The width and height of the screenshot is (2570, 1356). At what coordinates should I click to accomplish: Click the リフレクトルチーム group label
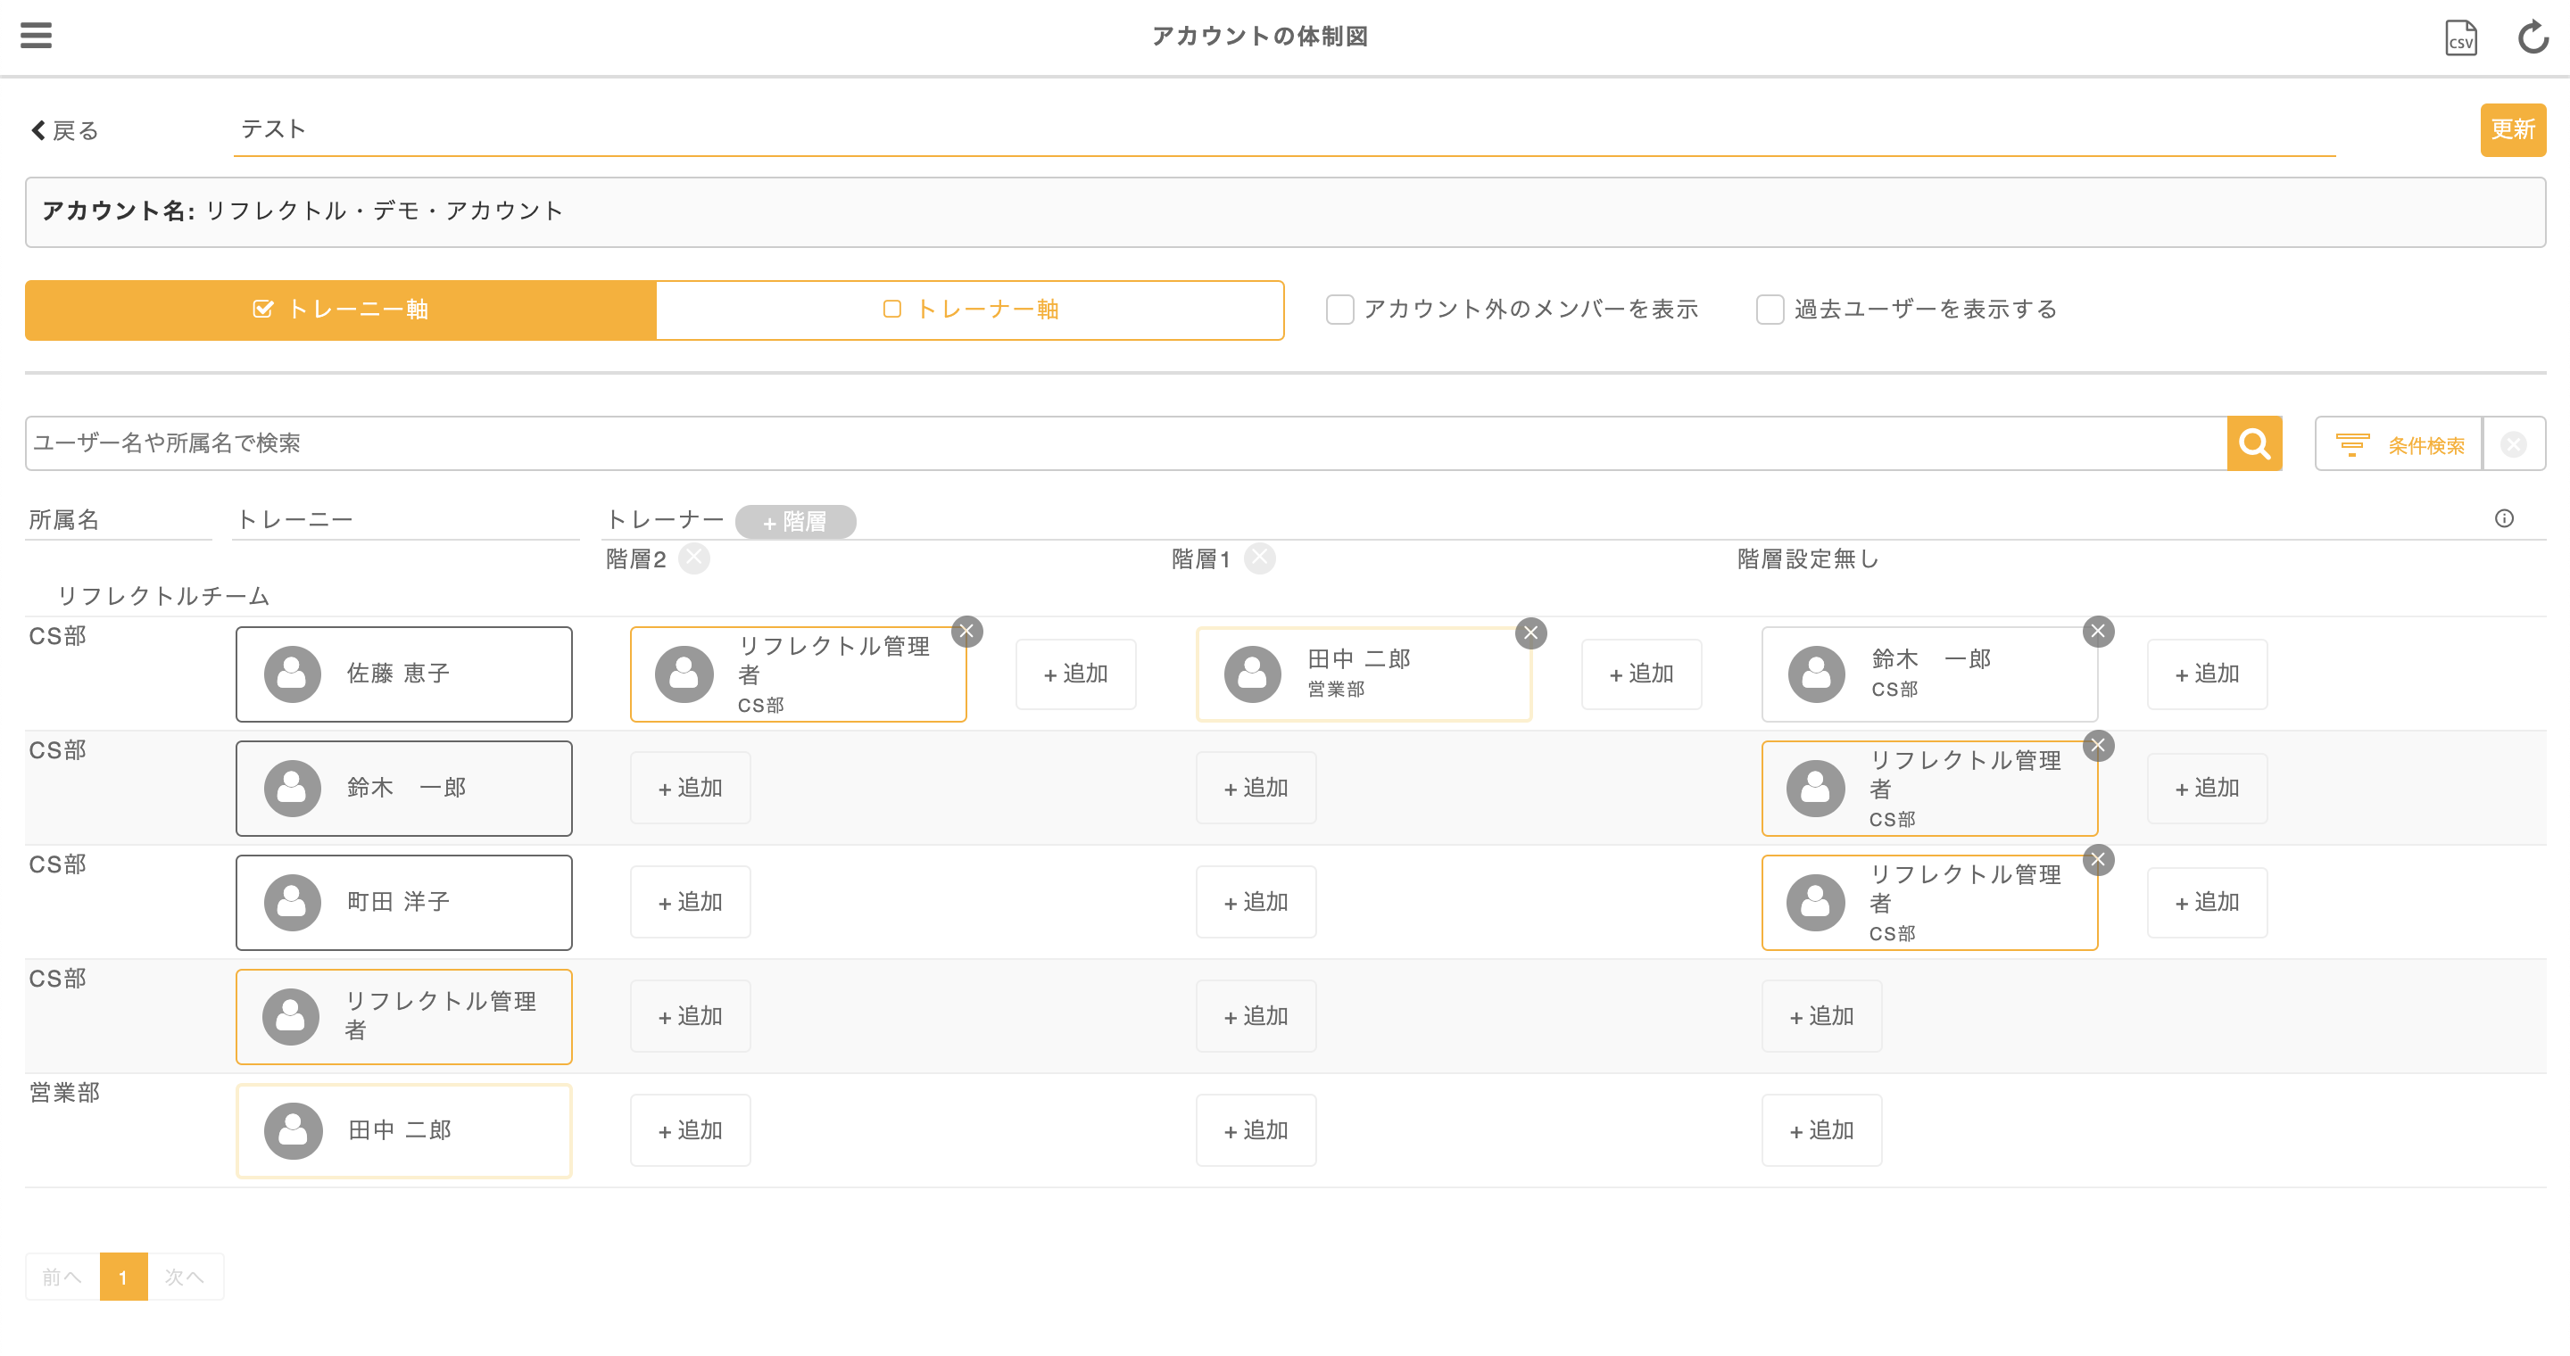pyautogui.click(x=163, y=596)
